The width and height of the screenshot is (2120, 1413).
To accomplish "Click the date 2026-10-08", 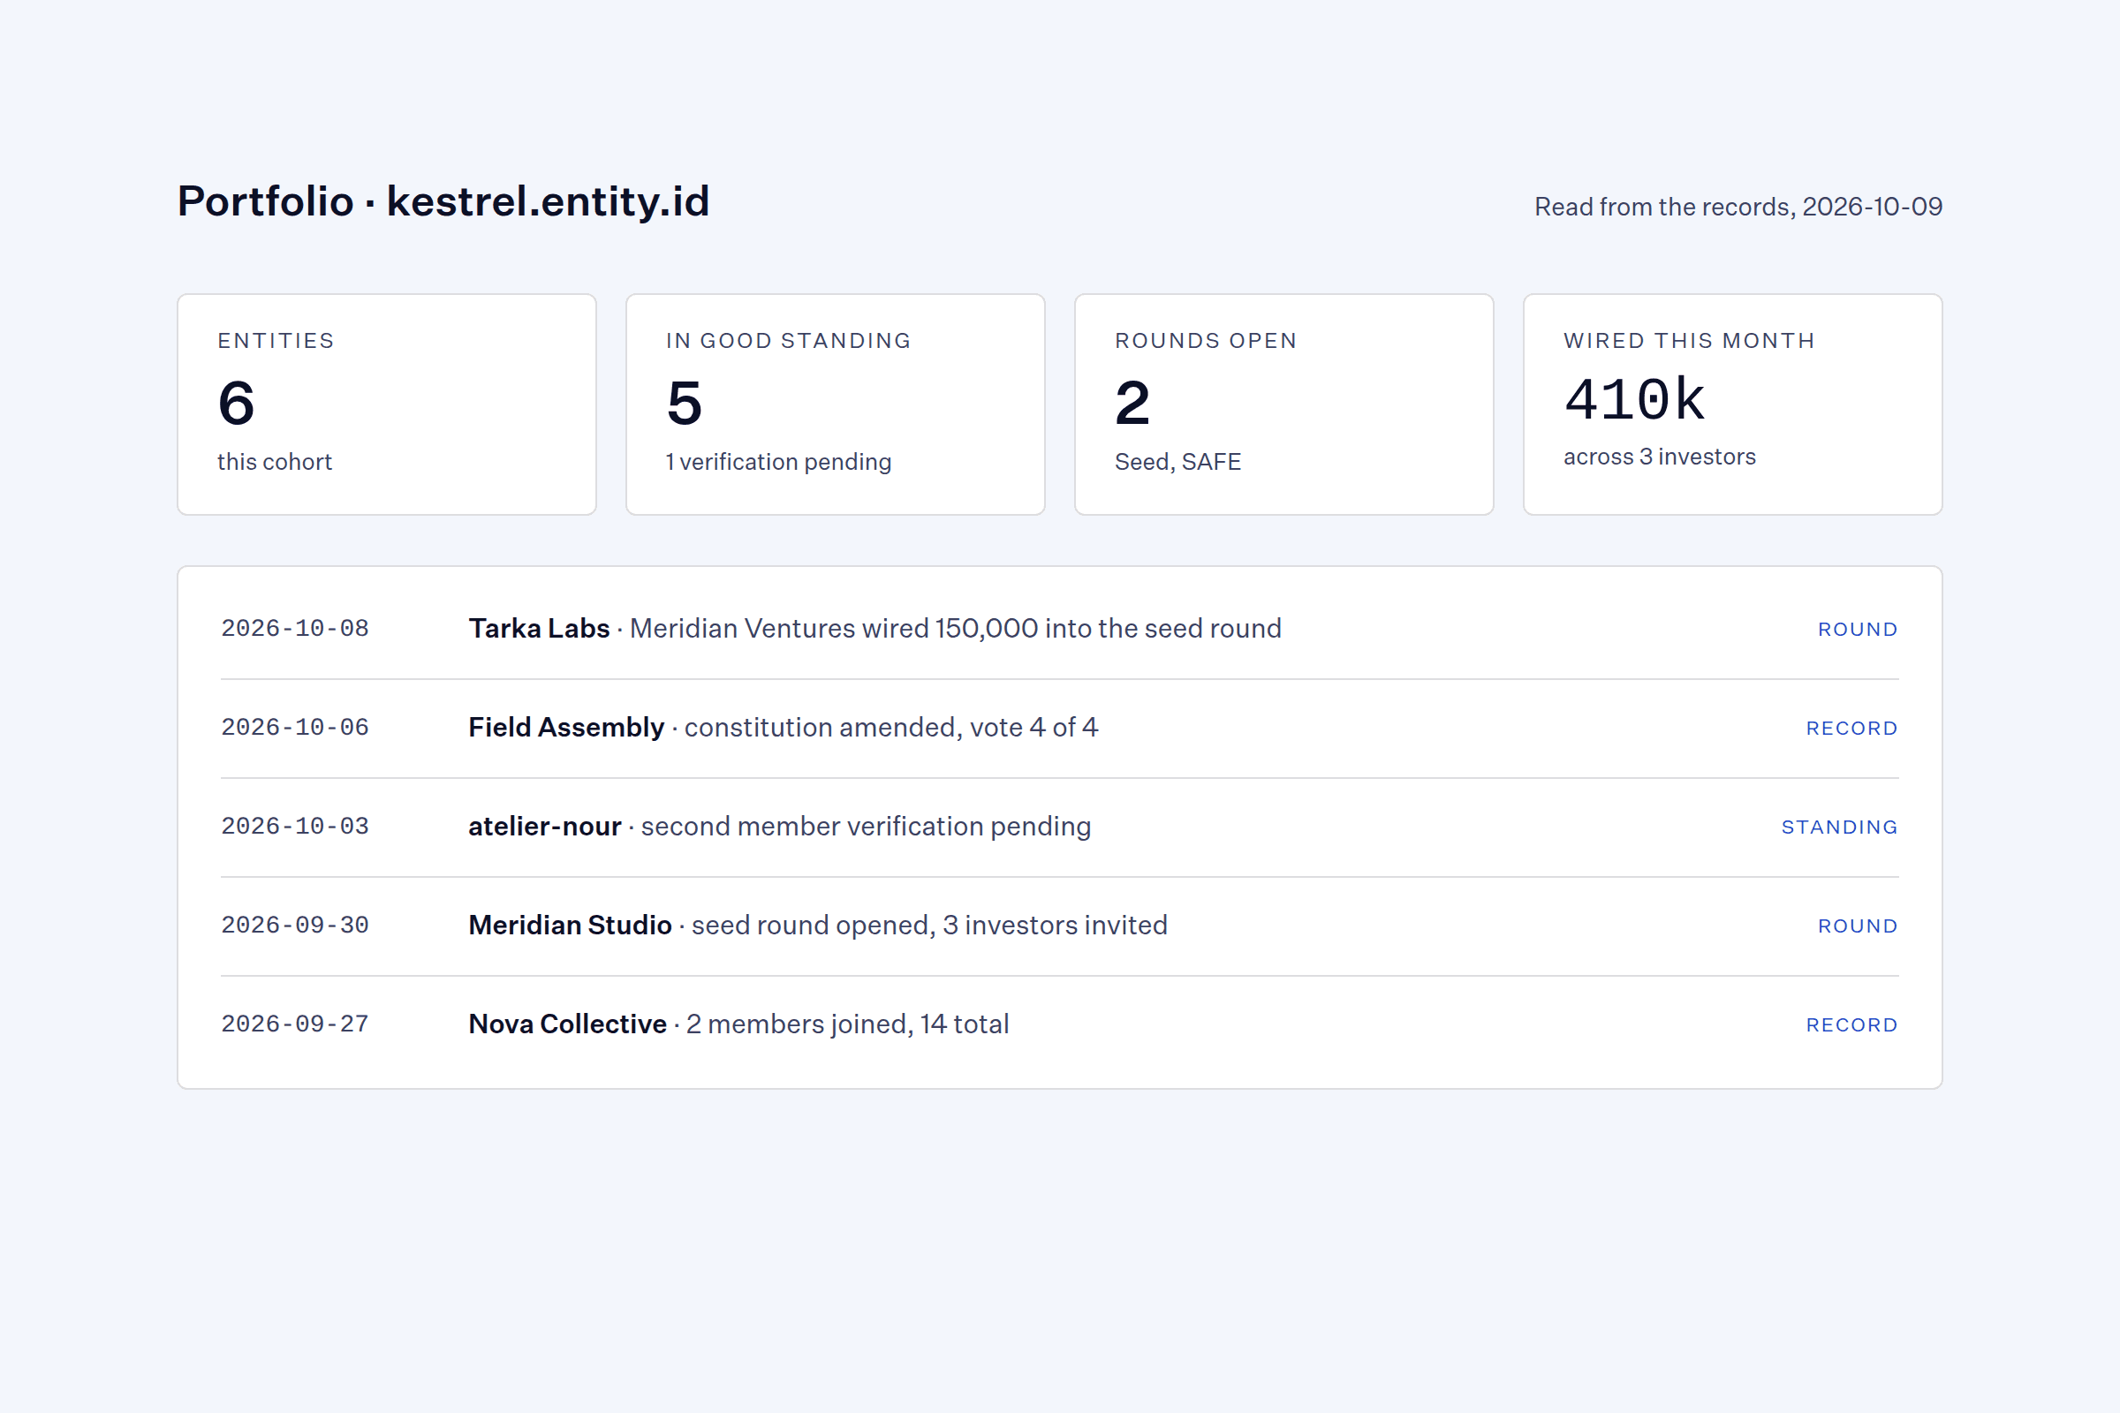I will coord(295,628).
